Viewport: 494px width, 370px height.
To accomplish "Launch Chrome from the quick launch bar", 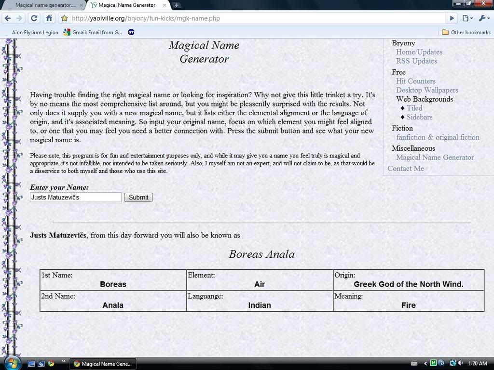I will [51, 364].
